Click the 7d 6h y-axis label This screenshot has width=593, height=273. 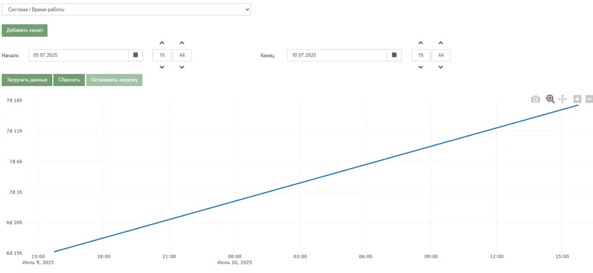click(x=16, y=162)
